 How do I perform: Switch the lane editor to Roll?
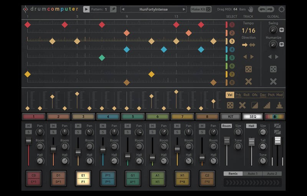tap(246, 95)
